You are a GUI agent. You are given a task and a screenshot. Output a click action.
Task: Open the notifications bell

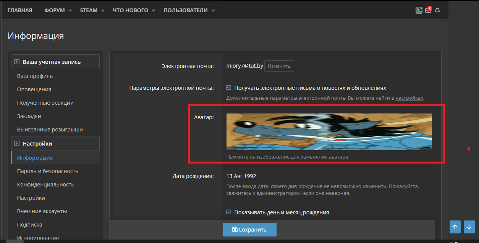tap(437, 10)
